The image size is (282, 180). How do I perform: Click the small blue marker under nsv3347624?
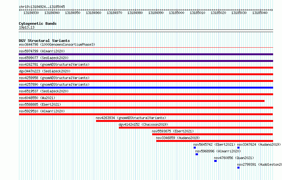pos(238,148)
